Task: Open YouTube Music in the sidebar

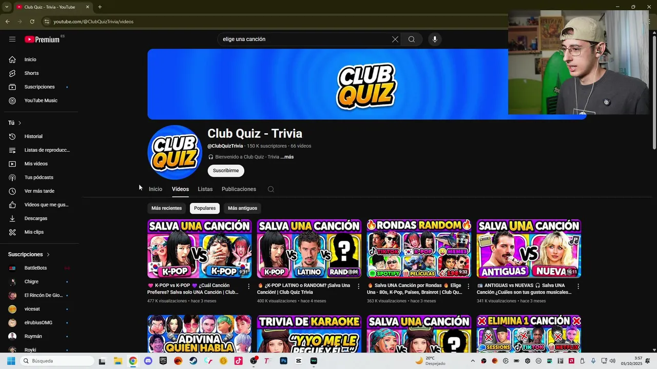Action: (x=41, y=100)
